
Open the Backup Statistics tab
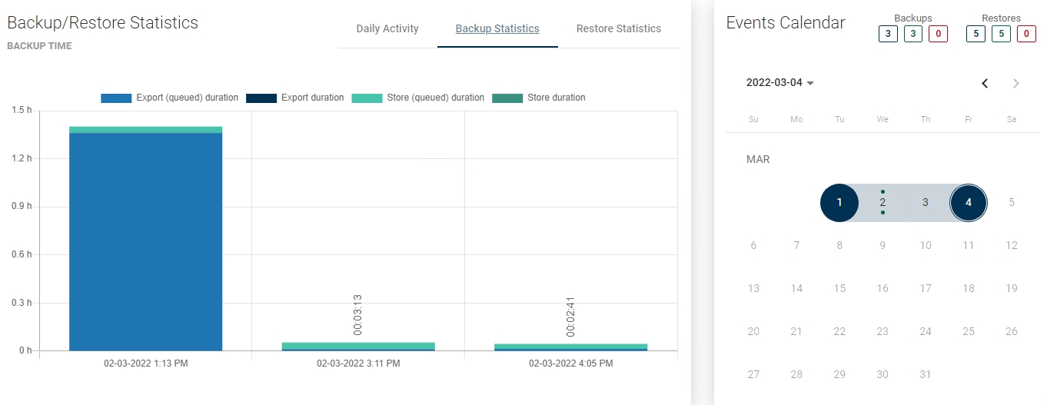pyautogui.click(x=497, y=29)
